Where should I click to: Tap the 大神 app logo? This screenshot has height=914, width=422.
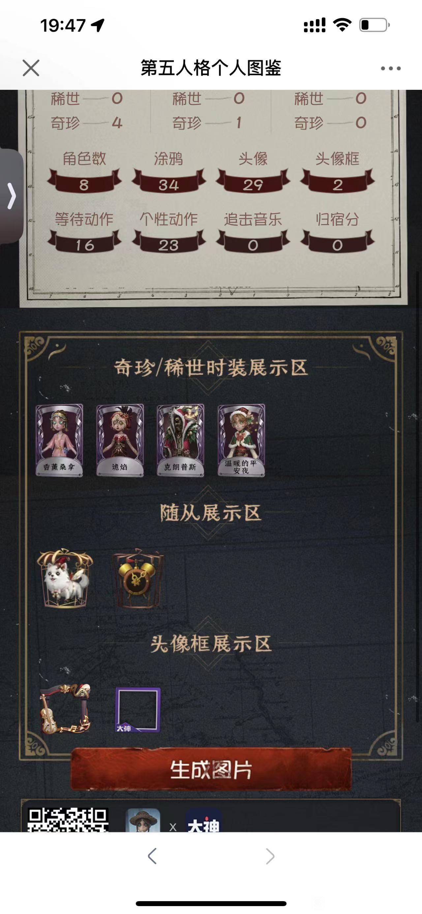[204, 820]
